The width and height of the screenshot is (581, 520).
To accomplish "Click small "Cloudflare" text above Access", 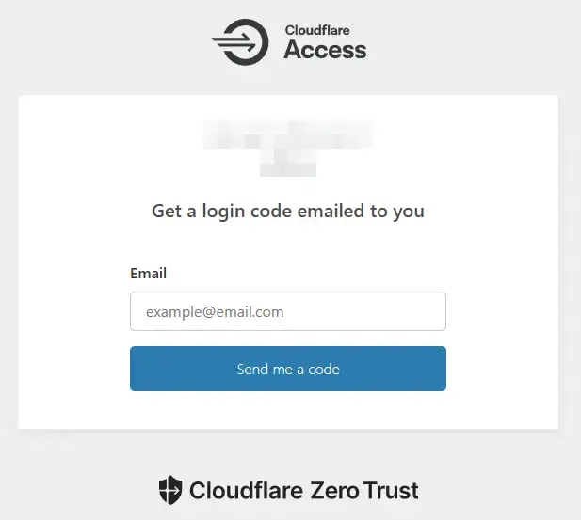I will [317, 30].
